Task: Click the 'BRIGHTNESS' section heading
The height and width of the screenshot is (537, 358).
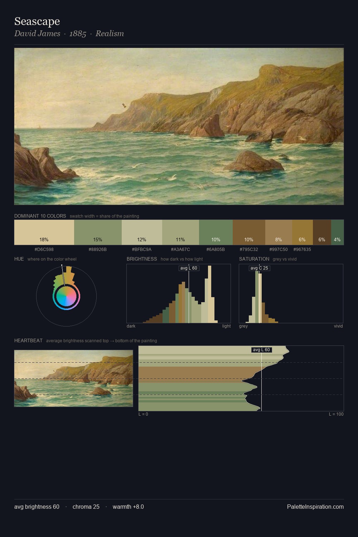Action: tap(142, 259)
